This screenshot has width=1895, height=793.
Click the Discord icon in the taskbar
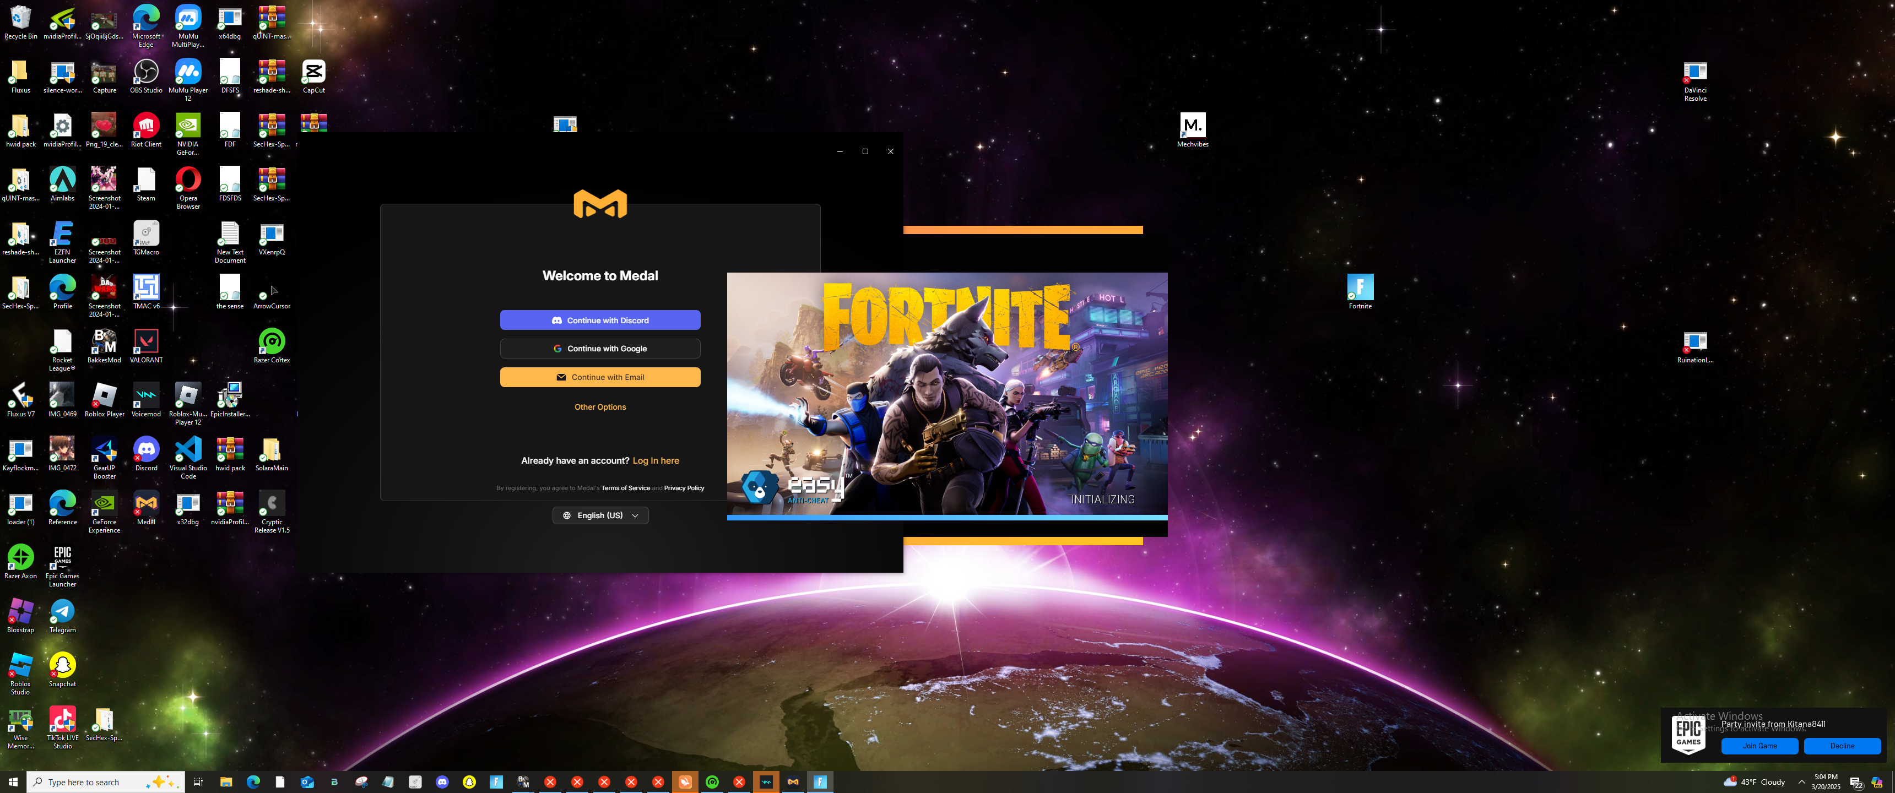click(442, 782)
